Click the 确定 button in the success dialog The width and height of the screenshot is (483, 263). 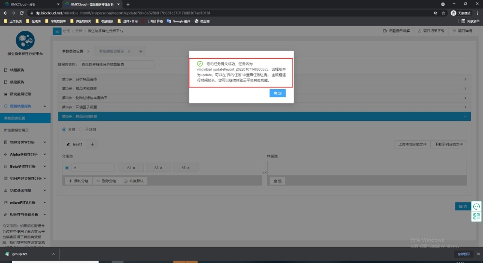coord(278,93)
